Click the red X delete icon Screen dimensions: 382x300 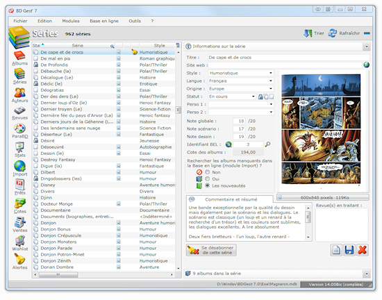(x=363, y=250)
